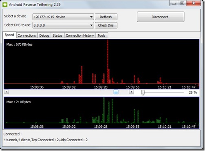View the Connection History tab
The width and height of the screenshot is (205, 151).
[80, 36]
